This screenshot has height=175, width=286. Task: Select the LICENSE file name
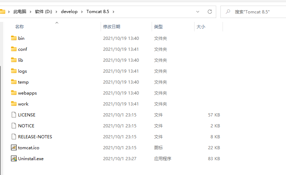(x=27, y=115)
